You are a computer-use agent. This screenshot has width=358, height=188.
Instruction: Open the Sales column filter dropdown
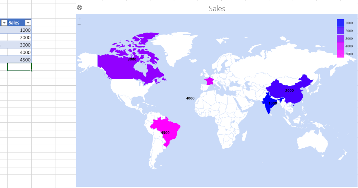point(28,22)
